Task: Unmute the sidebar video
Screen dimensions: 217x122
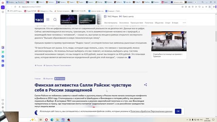Action: click(x=154, y=48)
